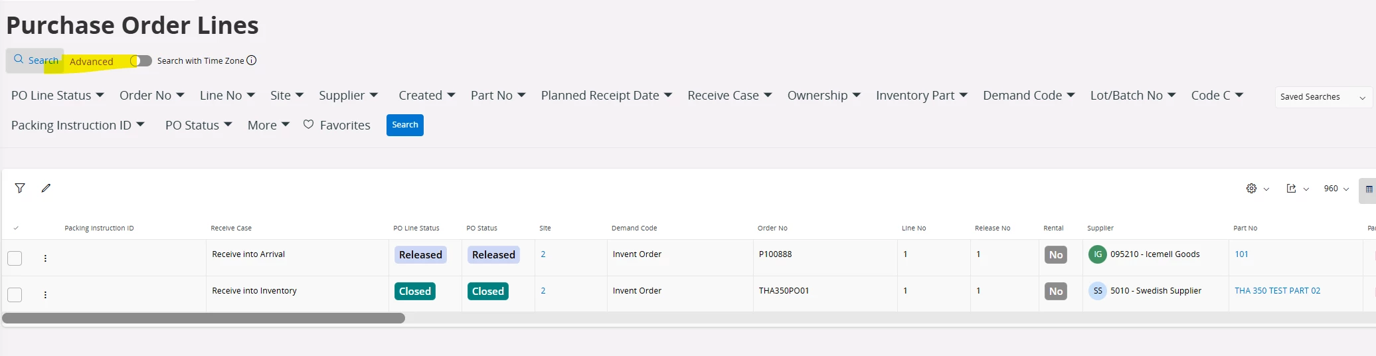The image size is (1376, 356).
Task: Click the Order No column header
Action: (x=772, y=228)
